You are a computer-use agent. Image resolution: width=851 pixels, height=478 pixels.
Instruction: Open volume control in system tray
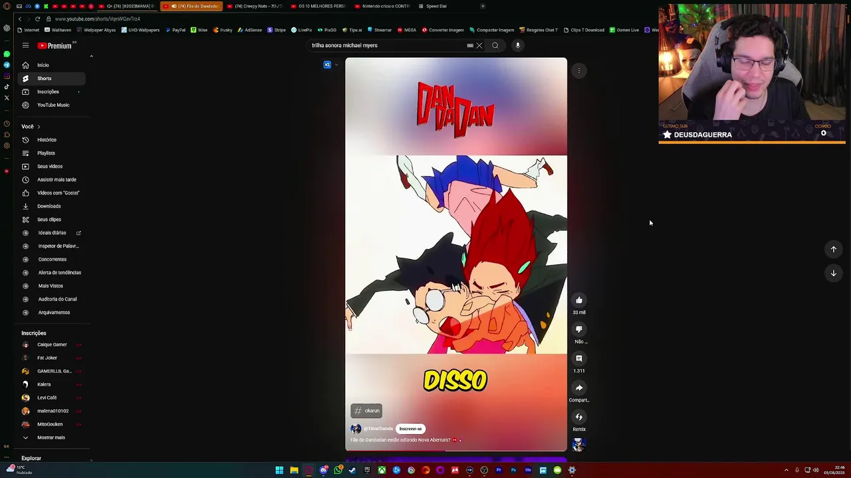(x=816, y=470)
